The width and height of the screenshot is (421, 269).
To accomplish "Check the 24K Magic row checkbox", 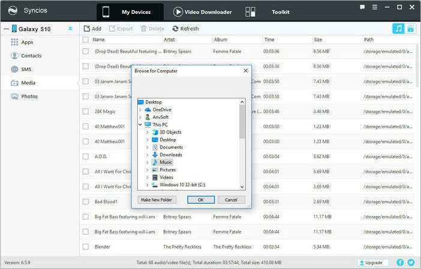I will [86, 111].
